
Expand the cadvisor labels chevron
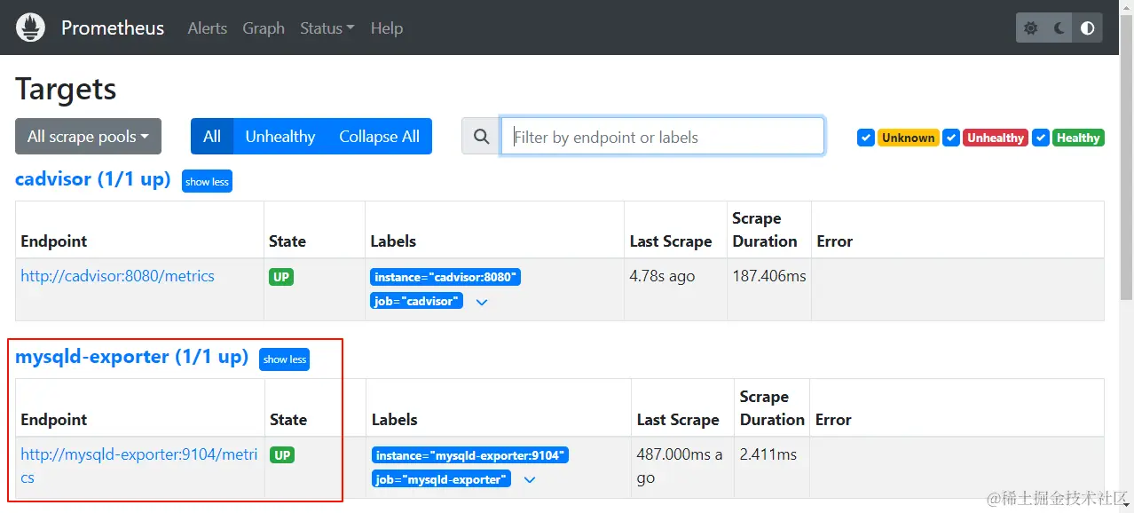[482, 302]
